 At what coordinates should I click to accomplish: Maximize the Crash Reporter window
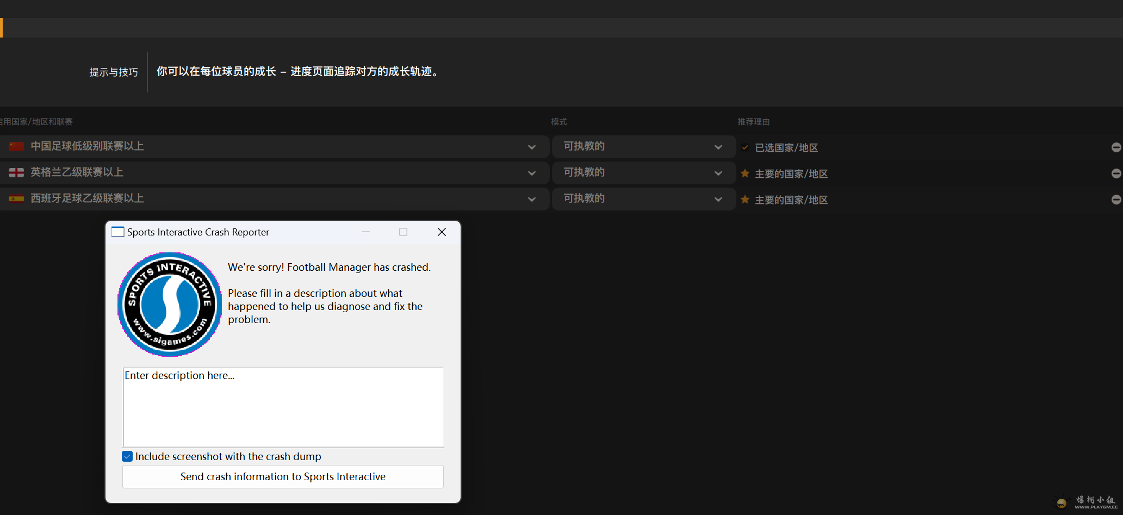coord(403,232)
